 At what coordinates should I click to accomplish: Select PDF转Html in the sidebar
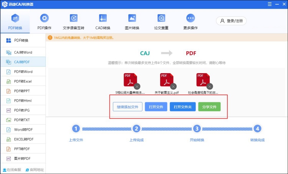point(23,100)
